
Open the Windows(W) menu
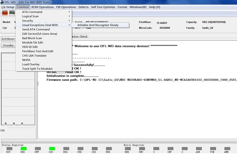pos(138,7)
